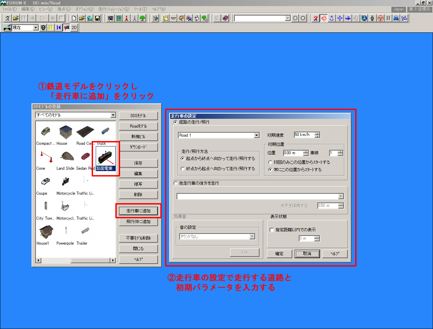Click the red rotate-view icon
The height and width of the screenshot is (329, 433).
point(324,18)
